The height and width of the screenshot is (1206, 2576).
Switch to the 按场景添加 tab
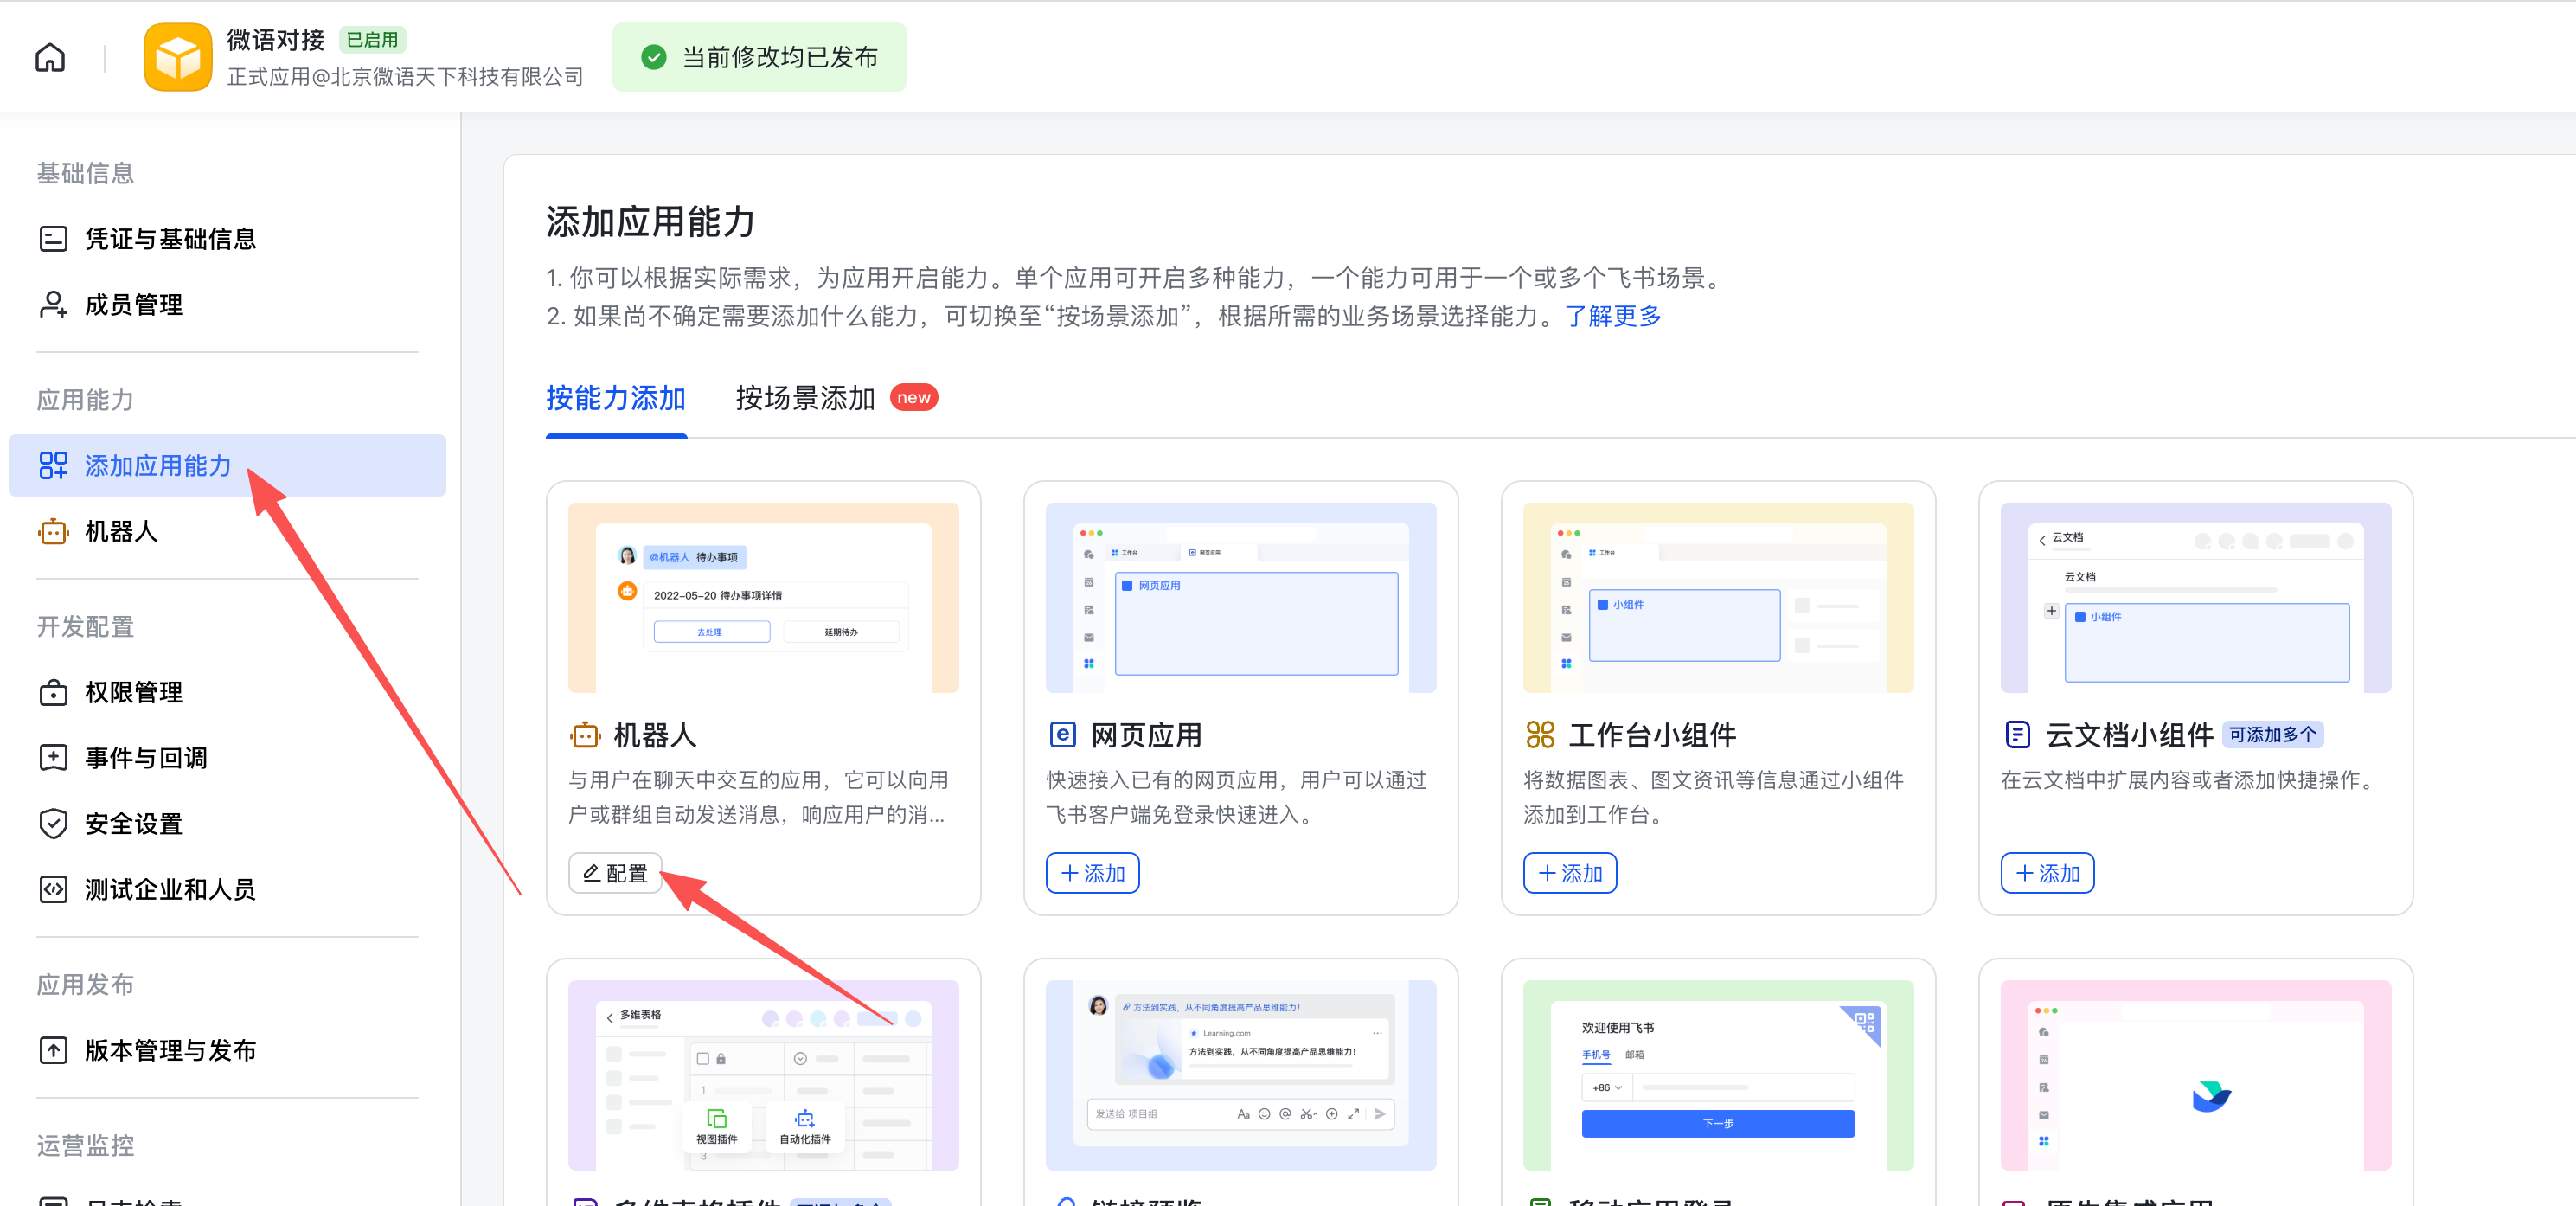coord(805,399)
